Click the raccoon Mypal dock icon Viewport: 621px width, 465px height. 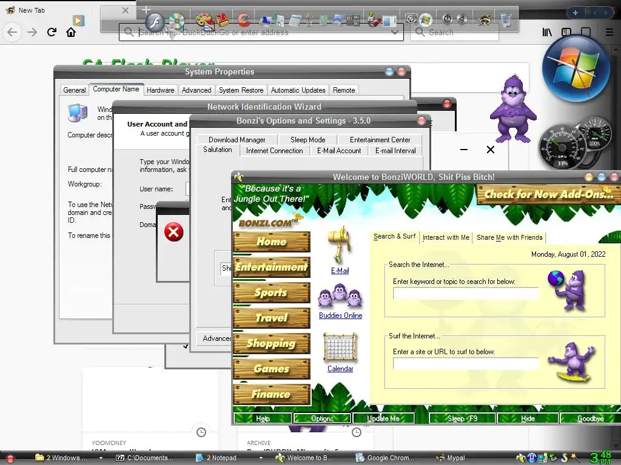(x=484, y=20)
